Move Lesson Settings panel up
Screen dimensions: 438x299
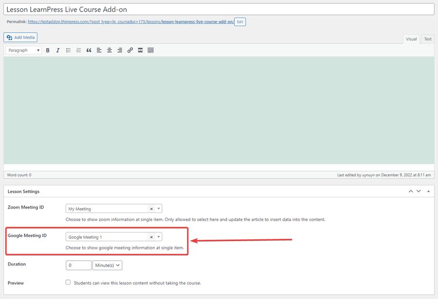tap(411, 191)
